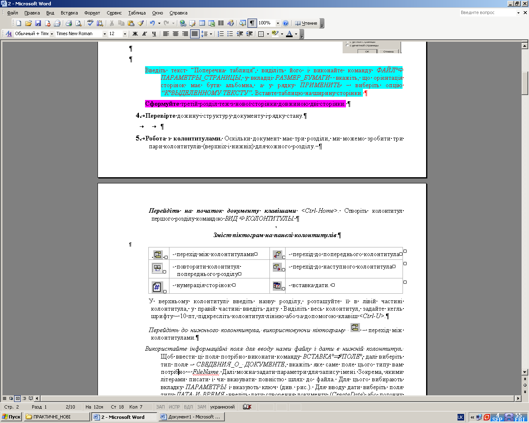
Task: Open the Таблица menu
Action: click(137, 13)
